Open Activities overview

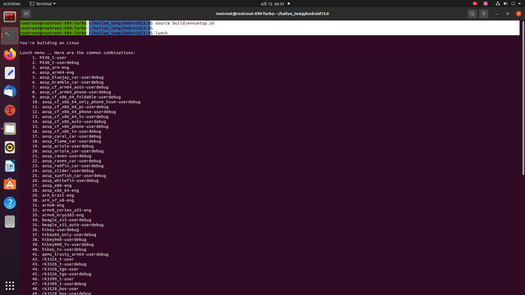(x=12, y=4)
